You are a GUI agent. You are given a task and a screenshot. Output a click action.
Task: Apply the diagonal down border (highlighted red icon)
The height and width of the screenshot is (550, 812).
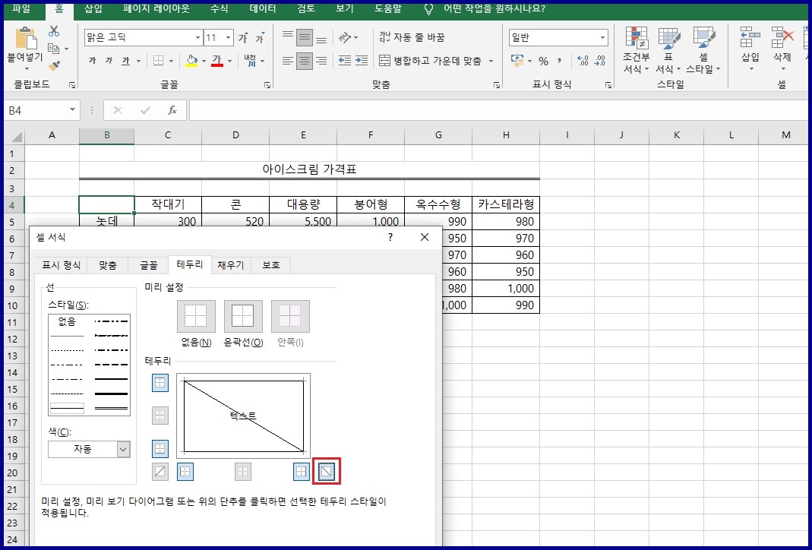point(327,471)
